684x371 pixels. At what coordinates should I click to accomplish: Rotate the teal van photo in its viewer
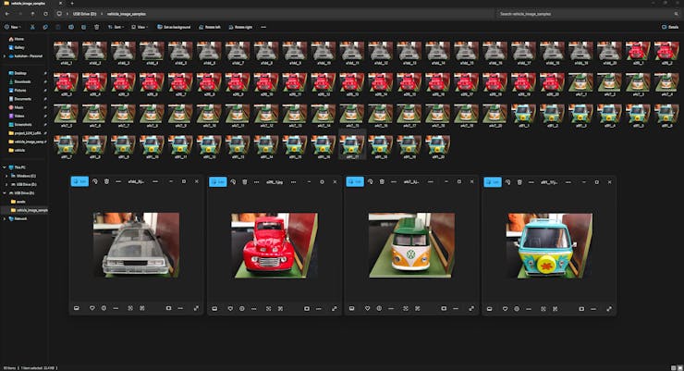(507, 182)
